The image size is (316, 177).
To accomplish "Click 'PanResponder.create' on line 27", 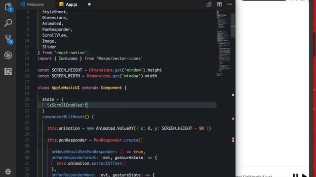I will tap(116, 140).
